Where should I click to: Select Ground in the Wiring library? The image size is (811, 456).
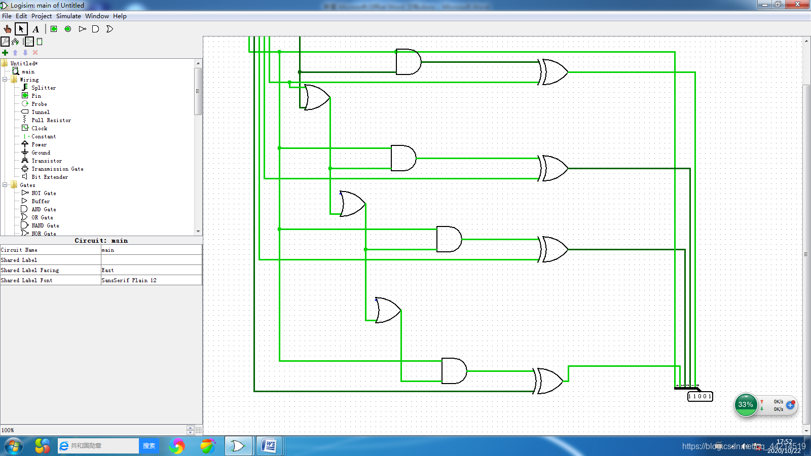point(41,153)
